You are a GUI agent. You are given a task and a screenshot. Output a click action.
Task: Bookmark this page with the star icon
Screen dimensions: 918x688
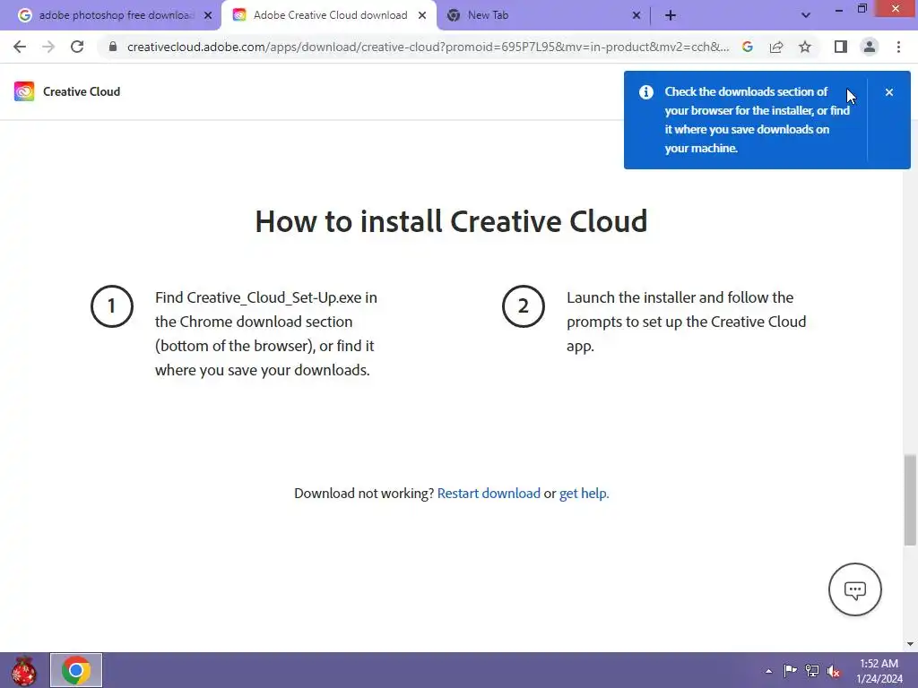805,47
